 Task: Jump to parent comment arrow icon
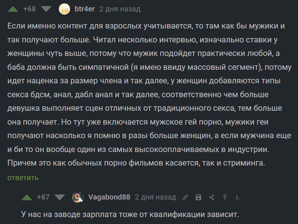point(225,198)
